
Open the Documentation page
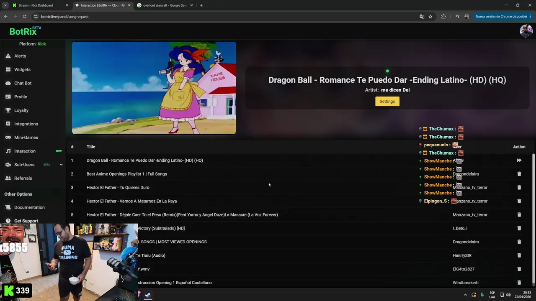point(29,207)
